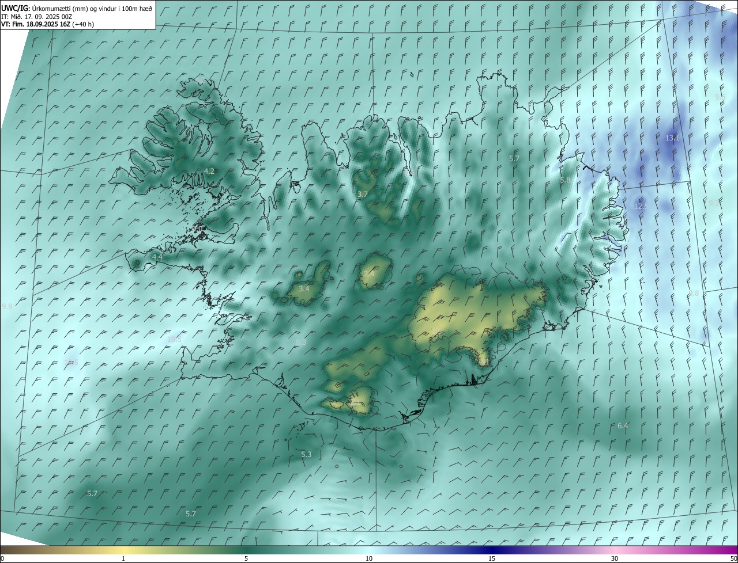Click the map title 'Úrkomumætti (mm) og vindur í 100m hæð'
738x563 pixels.
coord(92,9)
